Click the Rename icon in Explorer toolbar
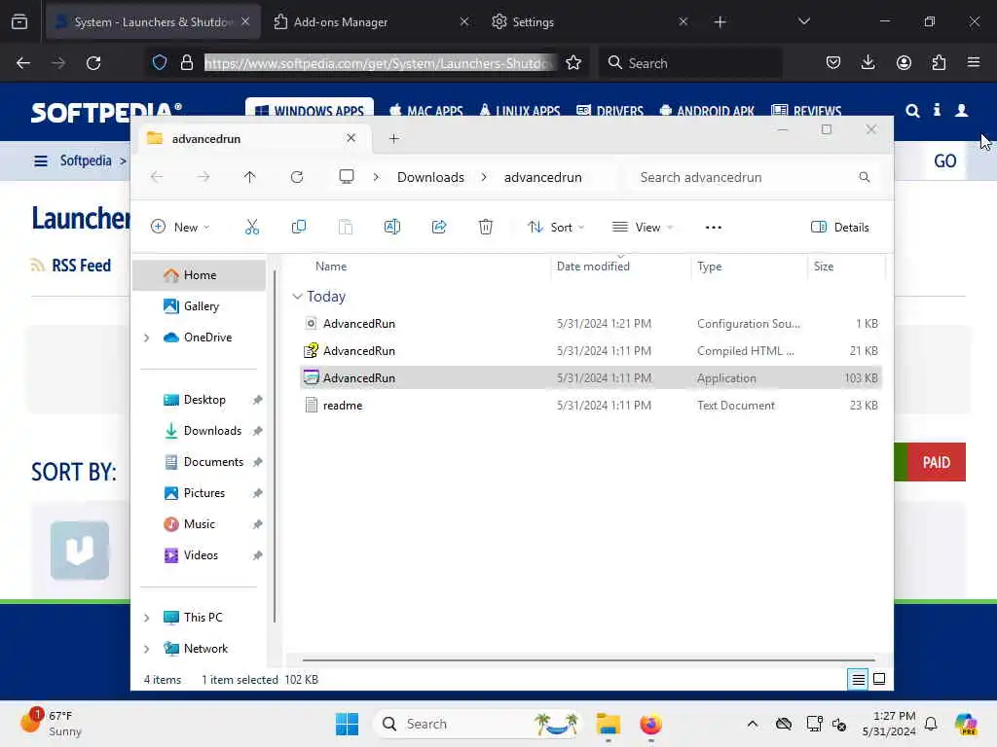 (x=391, y=227)
